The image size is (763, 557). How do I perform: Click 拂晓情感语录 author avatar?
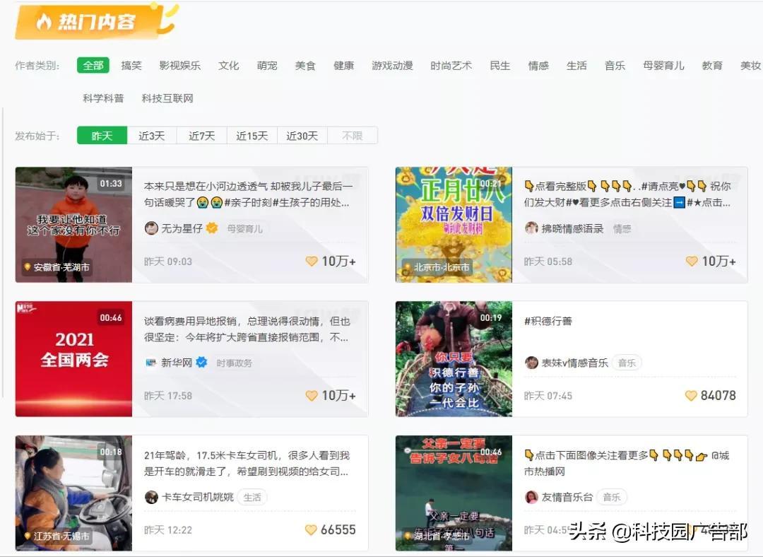[x=531, y=228]
